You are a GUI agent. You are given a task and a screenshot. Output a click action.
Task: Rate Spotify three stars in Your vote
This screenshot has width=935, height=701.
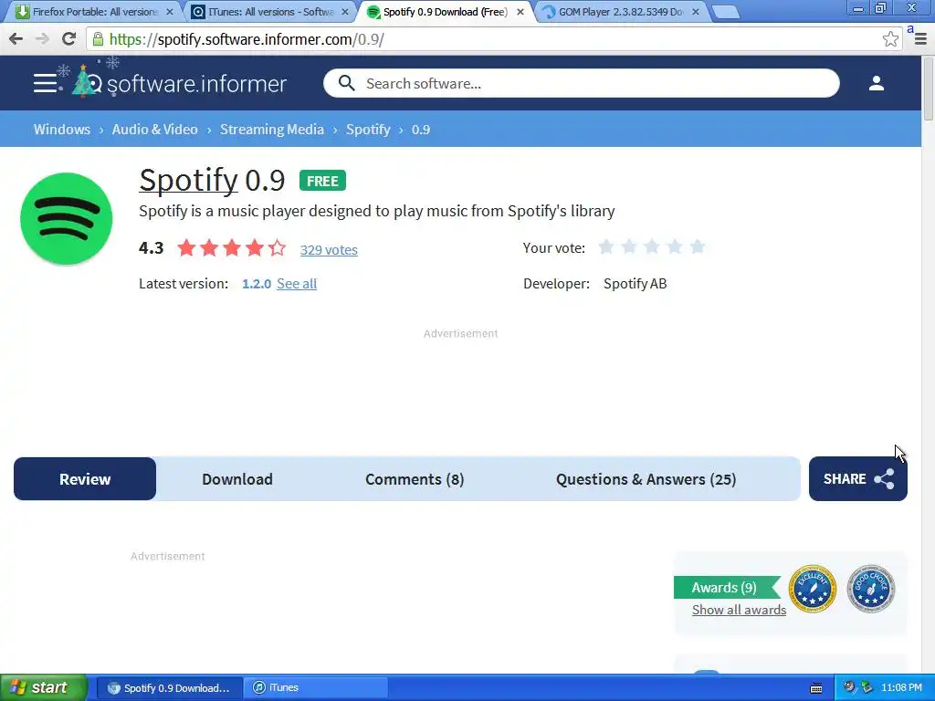(x=652, y=246)
